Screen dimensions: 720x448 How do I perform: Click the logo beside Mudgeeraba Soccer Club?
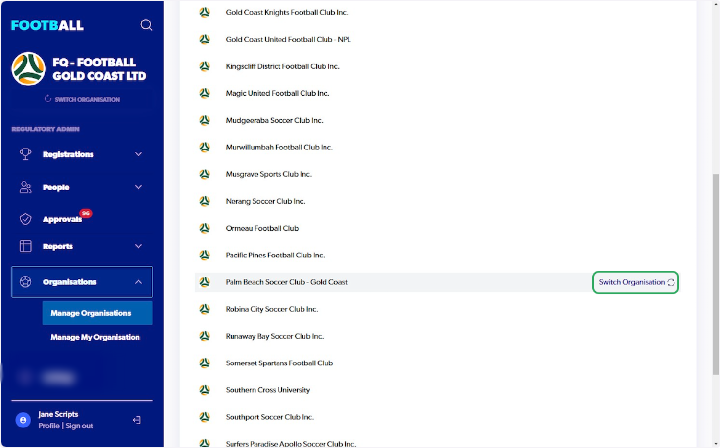[x=205, y=120]
